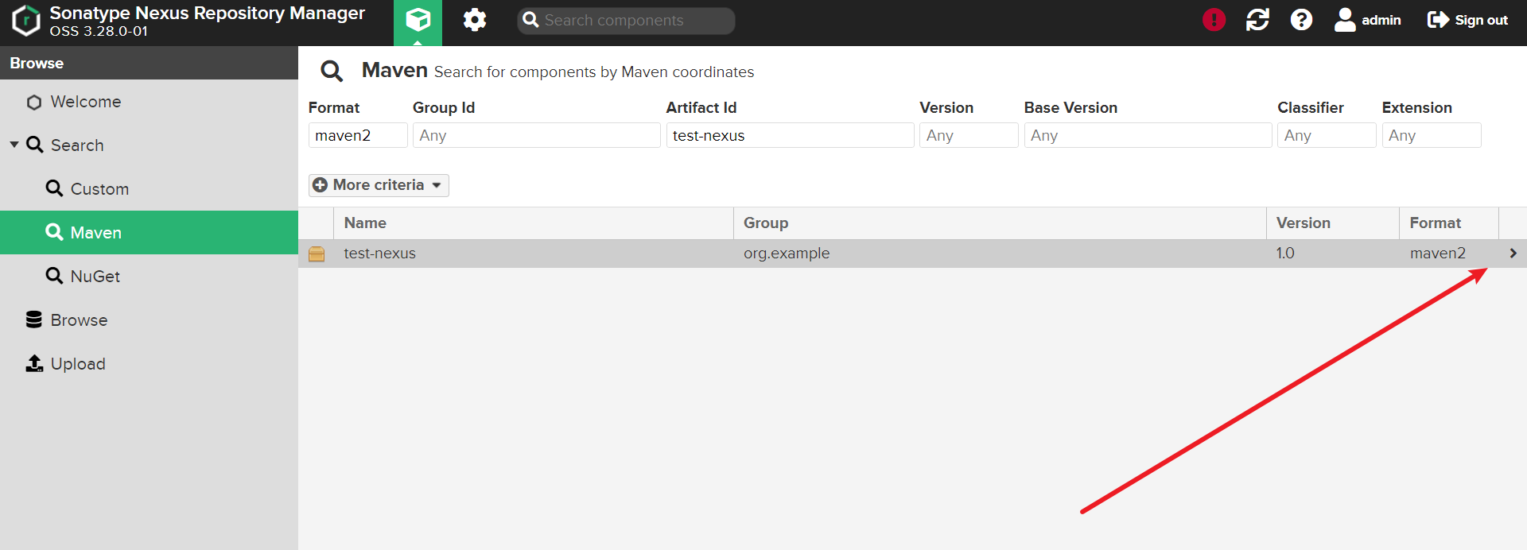The width and height of the screenshot is (1527, 550).
Task: Open server administration gear icon
Action: pos(475,21)
